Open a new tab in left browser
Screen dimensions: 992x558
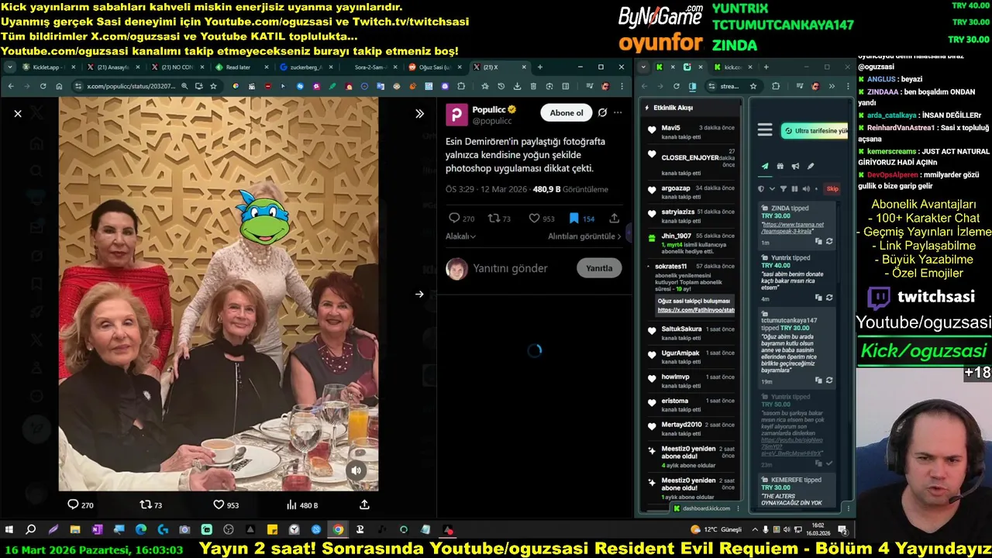point(540,67)
